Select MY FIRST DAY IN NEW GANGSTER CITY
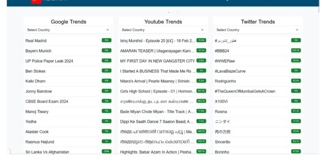 pyautogui.click(x=157, y=61)
